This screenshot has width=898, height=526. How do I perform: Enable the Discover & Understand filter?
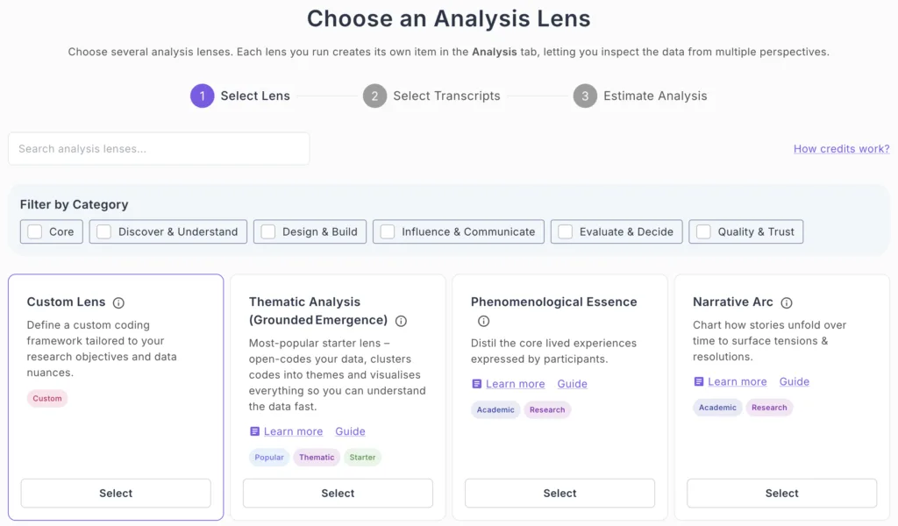pos(104,231)
